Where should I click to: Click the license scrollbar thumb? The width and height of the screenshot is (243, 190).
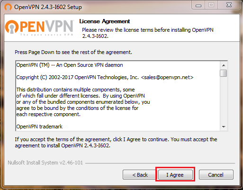224,73
